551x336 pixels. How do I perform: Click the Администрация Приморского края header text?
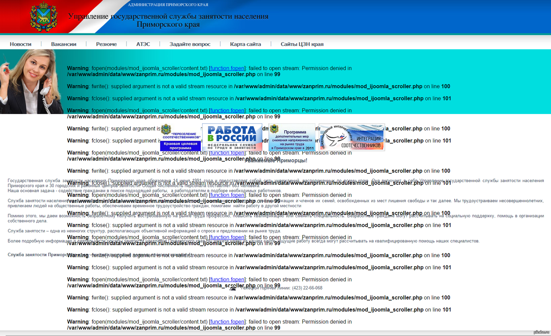[168, 5]
